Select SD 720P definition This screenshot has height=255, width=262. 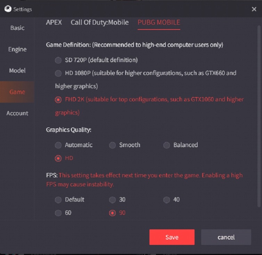(58, 60)
